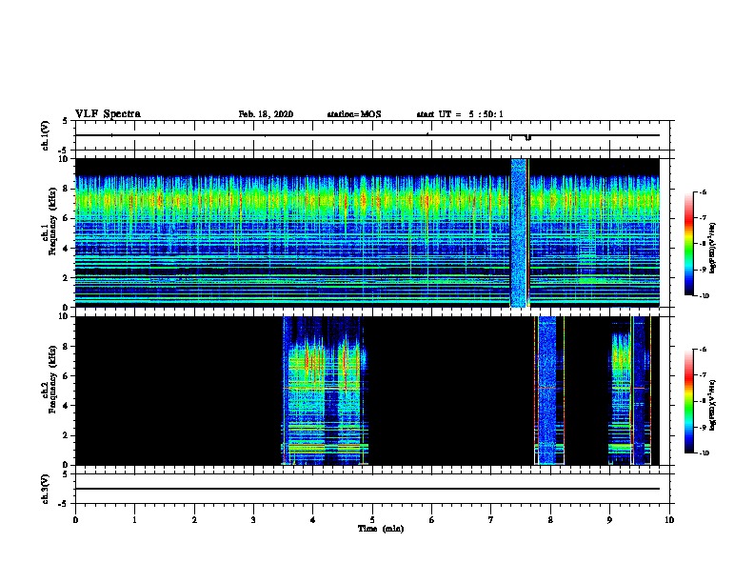This screenshot has width=754, height=583.
Task: Click the "-6" label on ch.2 colorbar
Action: pos(703,350)
